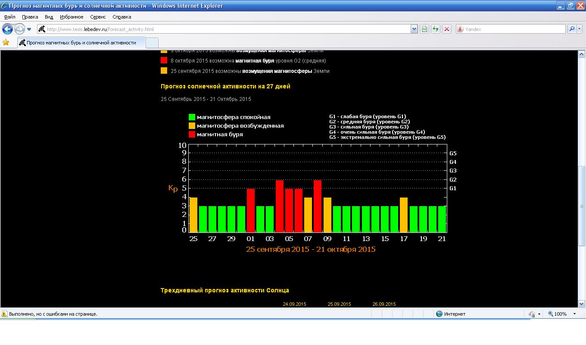Click the Favorites star icon
The image size is (586, 345).
6,42
